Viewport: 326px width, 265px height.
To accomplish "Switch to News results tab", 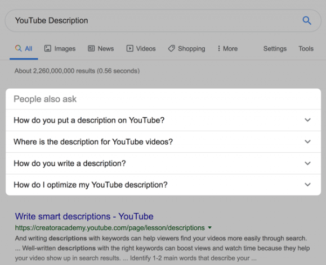I will point(101,49).
